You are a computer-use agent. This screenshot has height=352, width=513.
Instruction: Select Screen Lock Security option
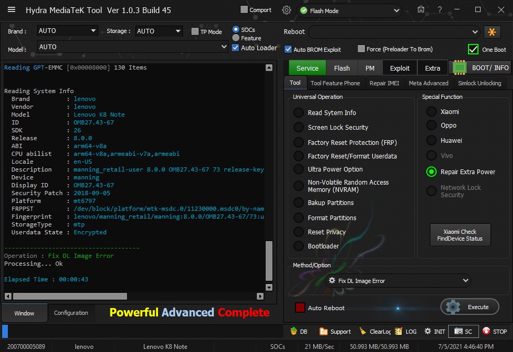point(299,127)
